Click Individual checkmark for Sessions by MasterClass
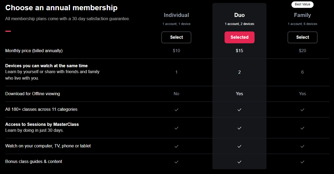Viewport: 334px width, 174px height. tap(176, 128)
